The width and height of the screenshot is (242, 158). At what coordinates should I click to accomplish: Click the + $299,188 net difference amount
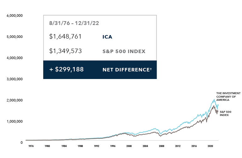tap(66, 69)
